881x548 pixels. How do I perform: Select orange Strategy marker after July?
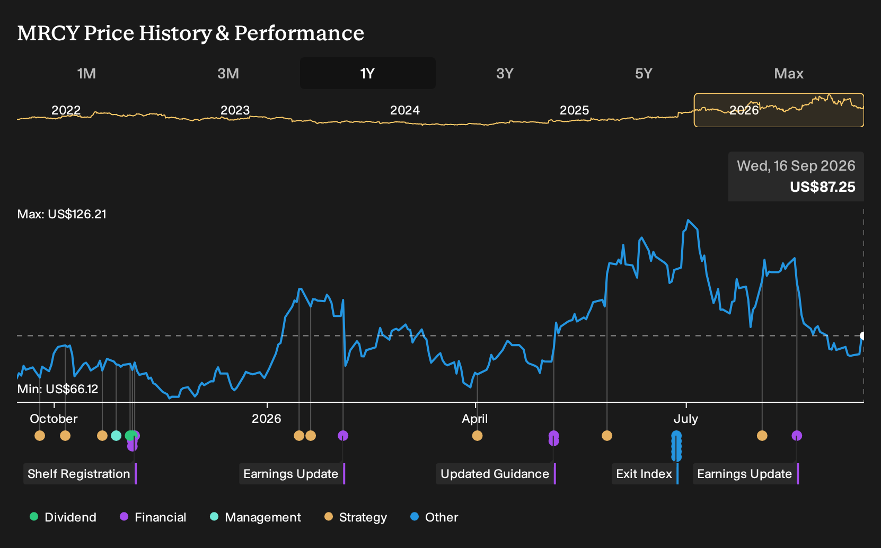point(762,436)
